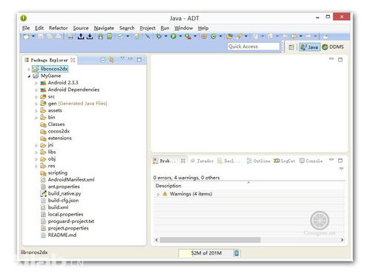Switch to the Outline tab

click(x=259, y=161)
